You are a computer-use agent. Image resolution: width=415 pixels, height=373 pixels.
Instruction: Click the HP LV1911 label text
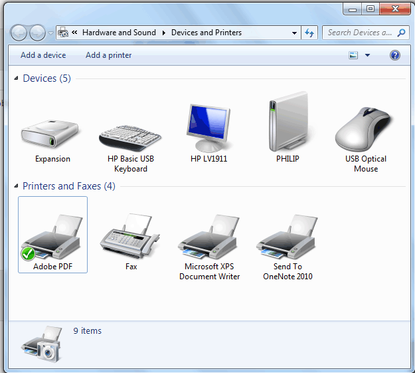coord(208,159)
